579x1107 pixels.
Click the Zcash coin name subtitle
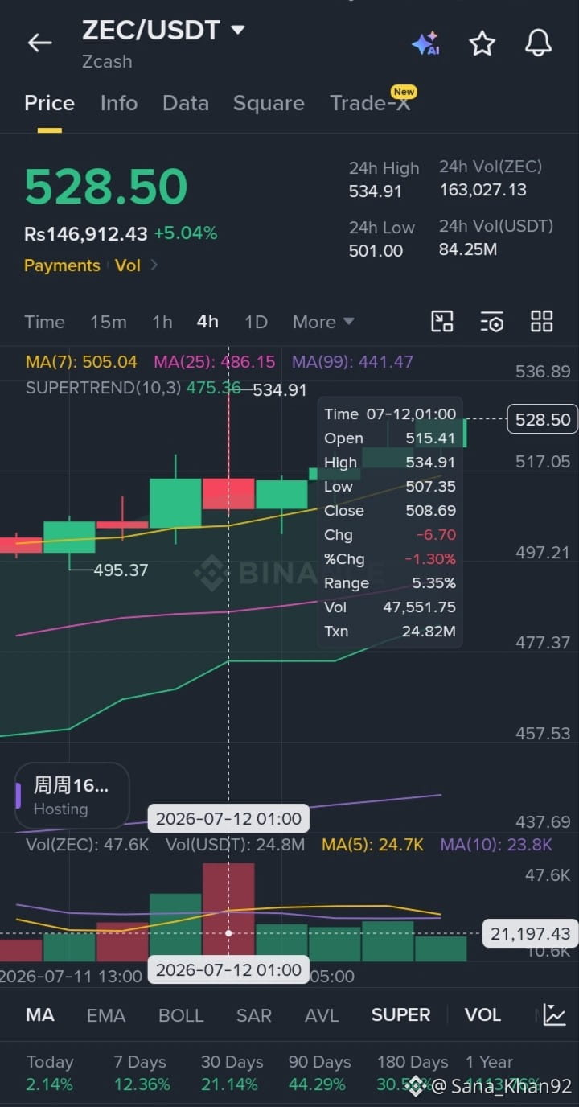click(107, 61)
